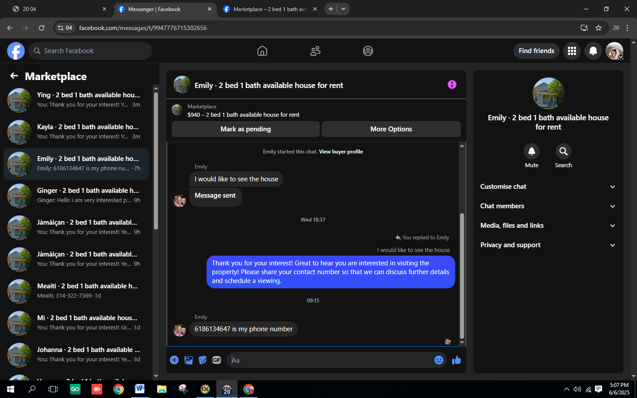Click the "6186134647 is my phone number" message
Viewport: 637px width, 398px height.
(x=244, y=329)
